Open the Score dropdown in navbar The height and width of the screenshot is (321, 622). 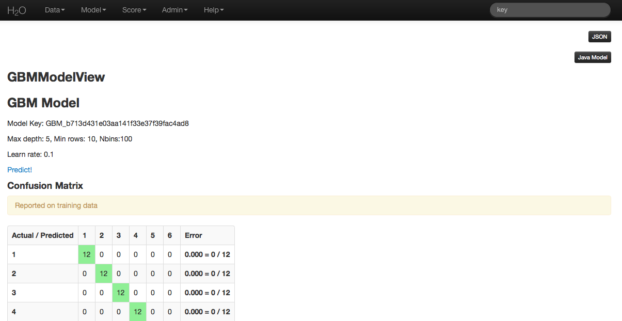(134, 10)
